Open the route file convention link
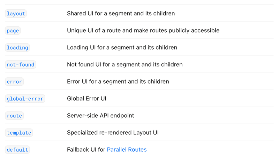279x159 pixels. (x=14, y=116)
